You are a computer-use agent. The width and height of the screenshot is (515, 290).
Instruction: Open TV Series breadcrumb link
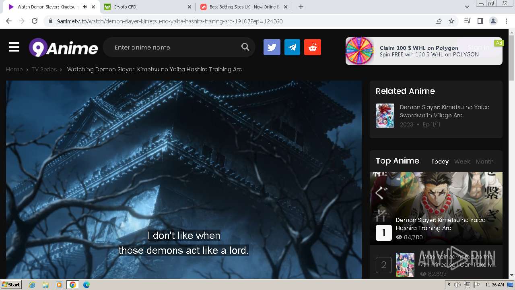[x=44, y=69]
